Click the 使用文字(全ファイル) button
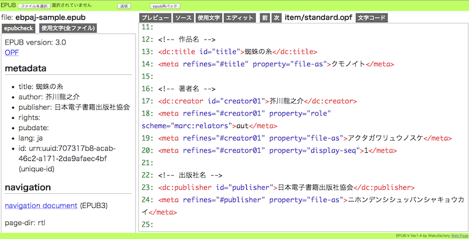Image resolution: width=469 pixels, height=239 pixels. 68,28
